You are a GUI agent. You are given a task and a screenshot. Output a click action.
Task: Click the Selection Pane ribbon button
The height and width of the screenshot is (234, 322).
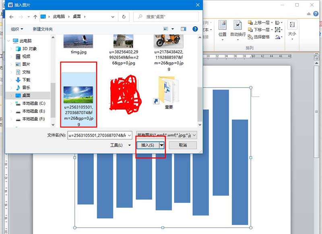(258, 37)
